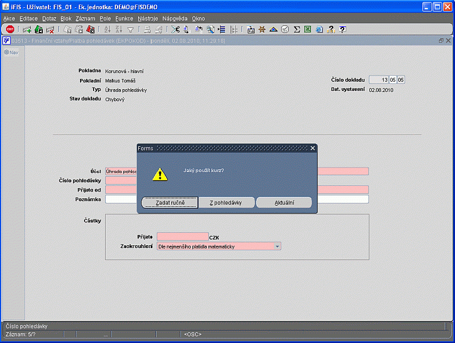Click the Nav radio button in sidebar
Screen dimensions: 455x343
7,53
